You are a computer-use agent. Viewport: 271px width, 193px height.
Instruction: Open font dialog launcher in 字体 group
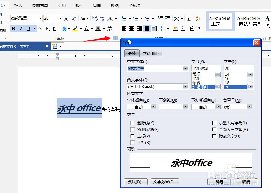click(115, 38)
